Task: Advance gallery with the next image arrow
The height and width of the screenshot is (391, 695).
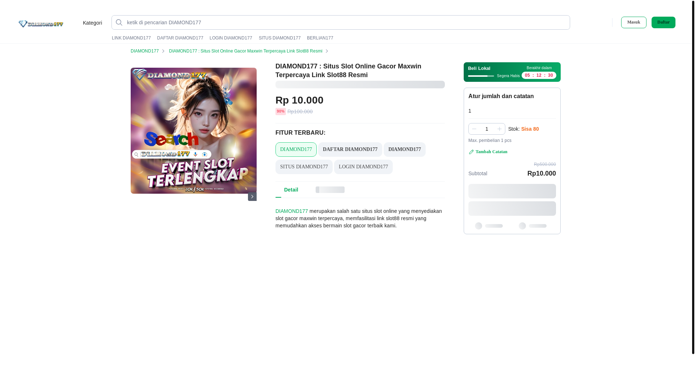Action: tap(252, 197)
